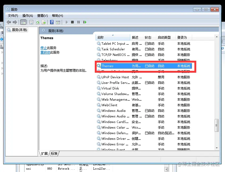
Task: Open the 帮助(H) menu
Action: coord(58,16)
